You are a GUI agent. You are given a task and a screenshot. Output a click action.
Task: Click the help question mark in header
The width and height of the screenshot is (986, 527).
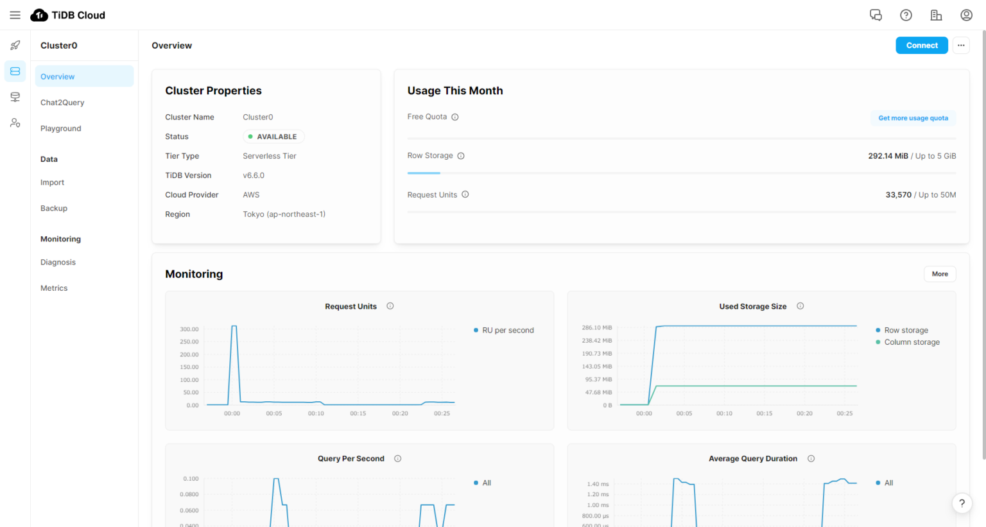pos(906,15)
